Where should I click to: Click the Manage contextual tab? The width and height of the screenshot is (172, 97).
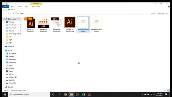pos(36,4)
